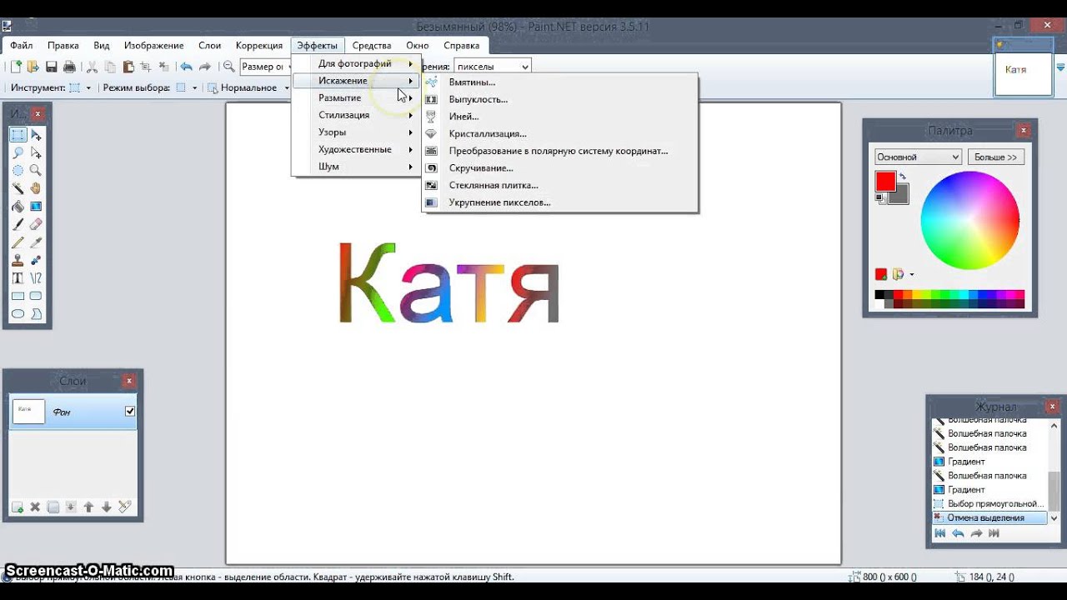
Task: Select the Move Selected Pixels tool
Action: pyautogui.click(x=36, y=135)
